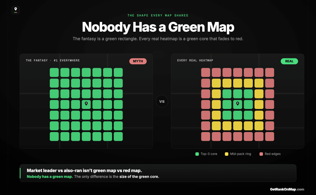Click the bold 'size of the green core.' text
The width and height of the screenshot is (316, 195).
(x=139, y=177)
